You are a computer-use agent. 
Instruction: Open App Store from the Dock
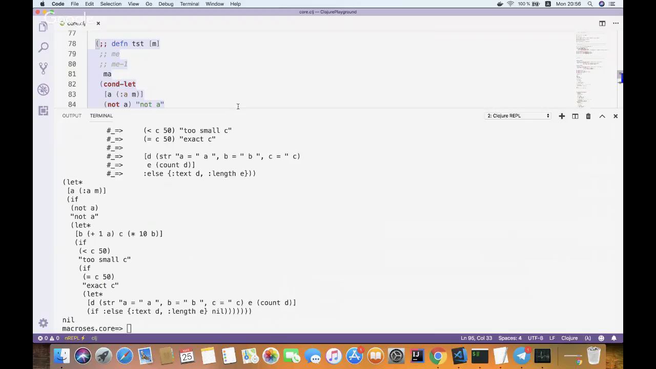354,355
